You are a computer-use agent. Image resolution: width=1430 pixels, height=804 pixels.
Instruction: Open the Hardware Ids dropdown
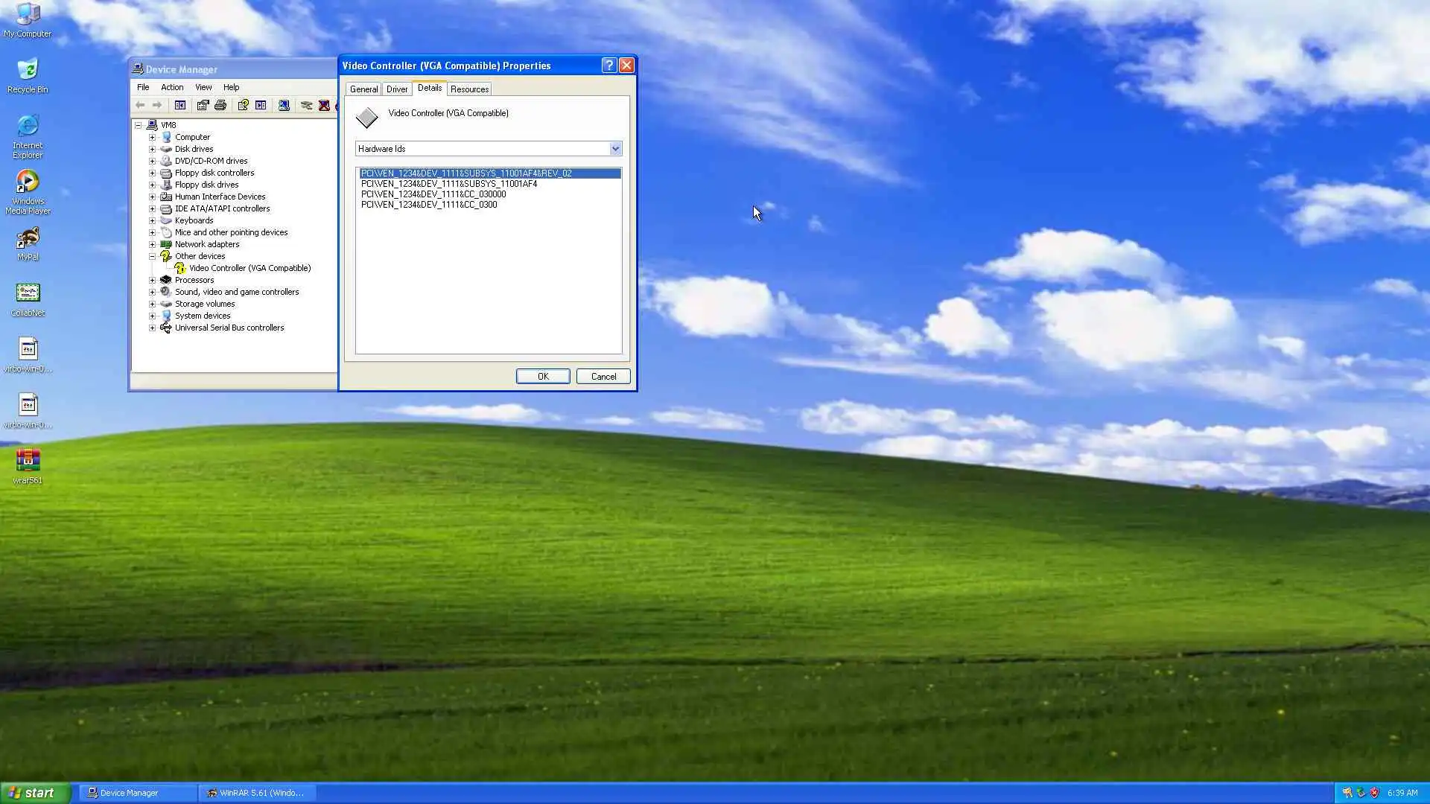(615, 149)
